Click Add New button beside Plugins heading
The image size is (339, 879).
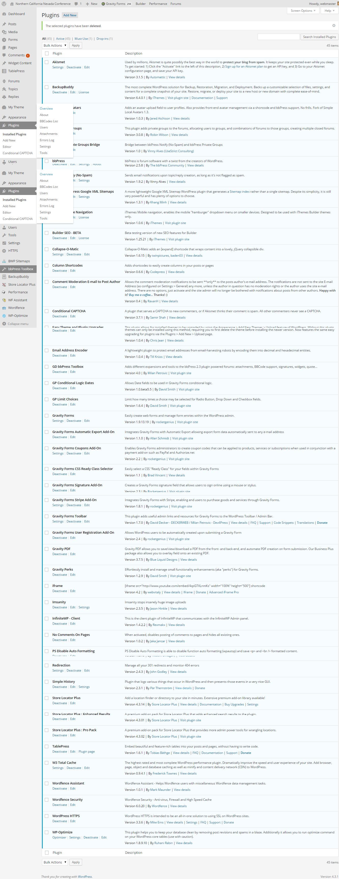(70, 15)
